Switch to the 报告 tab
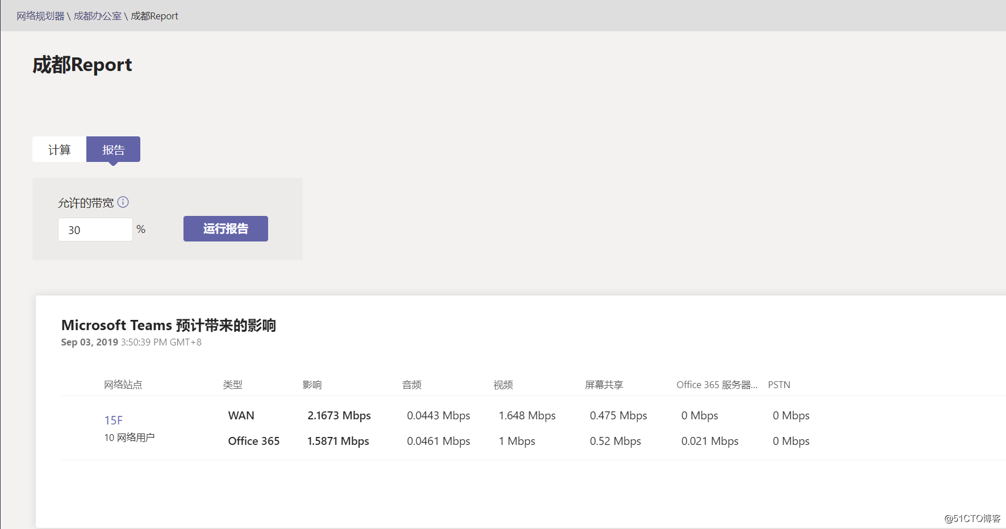 pos(113,149)
